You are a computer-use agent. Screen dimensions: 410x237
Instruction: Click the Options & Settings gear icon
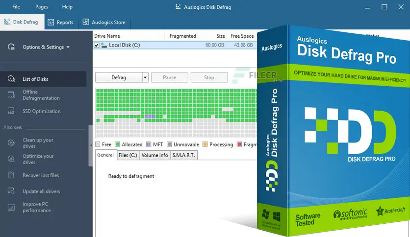[11, 47]
